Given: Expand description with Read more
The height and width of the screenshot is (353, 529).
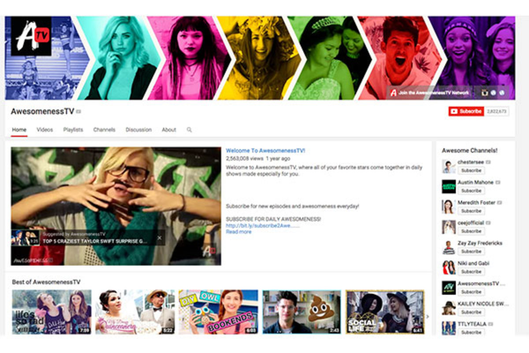Looking at the screenshot, I should tap(238, 232).
